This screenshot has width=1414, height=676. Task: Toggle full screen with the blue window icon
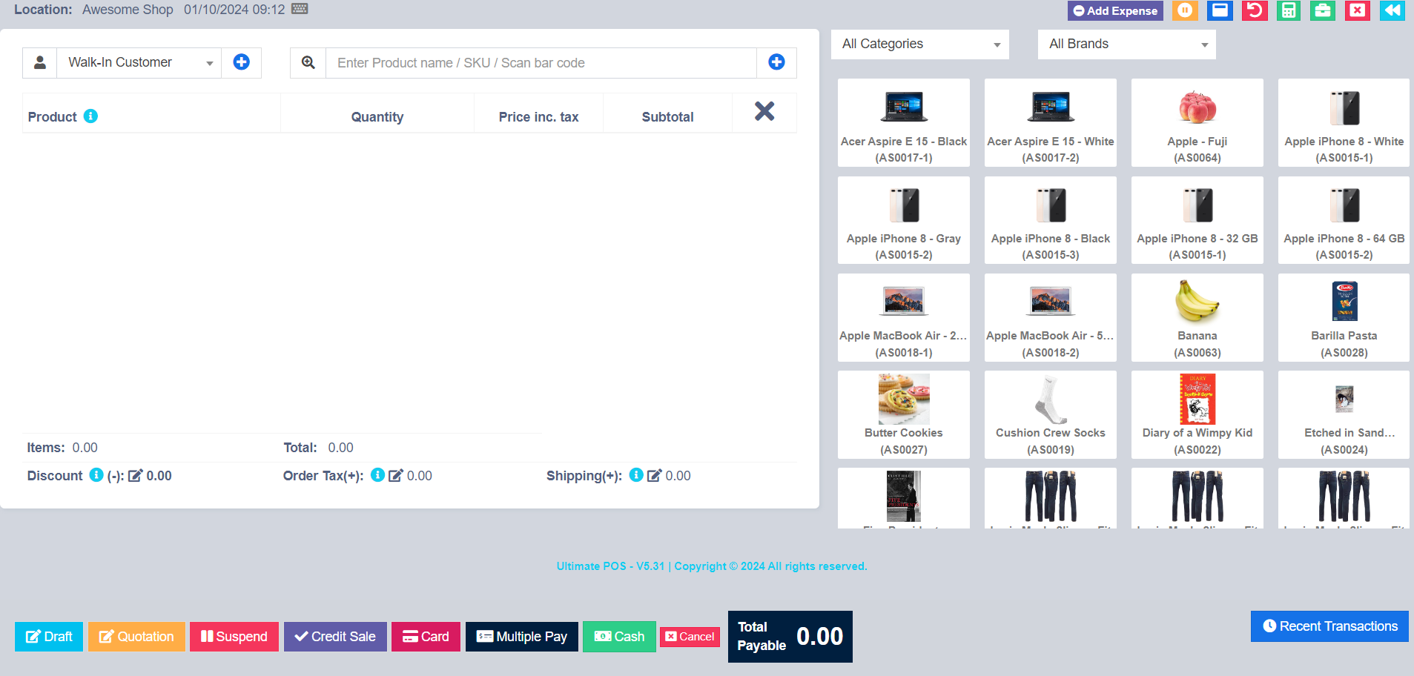(1220, 10)
